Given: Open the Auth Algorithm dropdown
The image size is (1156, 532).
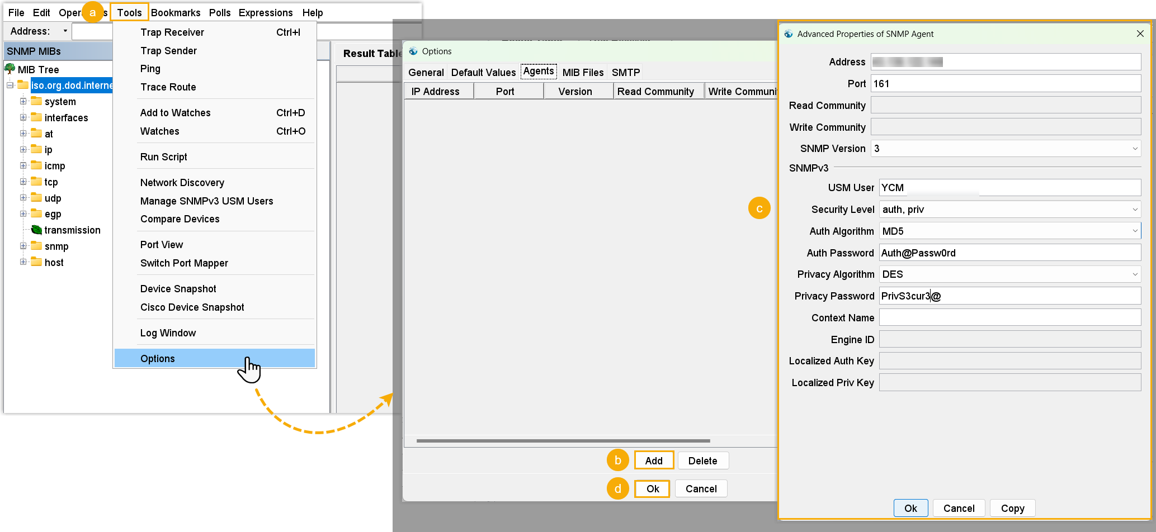Looking at the screenshot, I should click(x=1135, y=231).
